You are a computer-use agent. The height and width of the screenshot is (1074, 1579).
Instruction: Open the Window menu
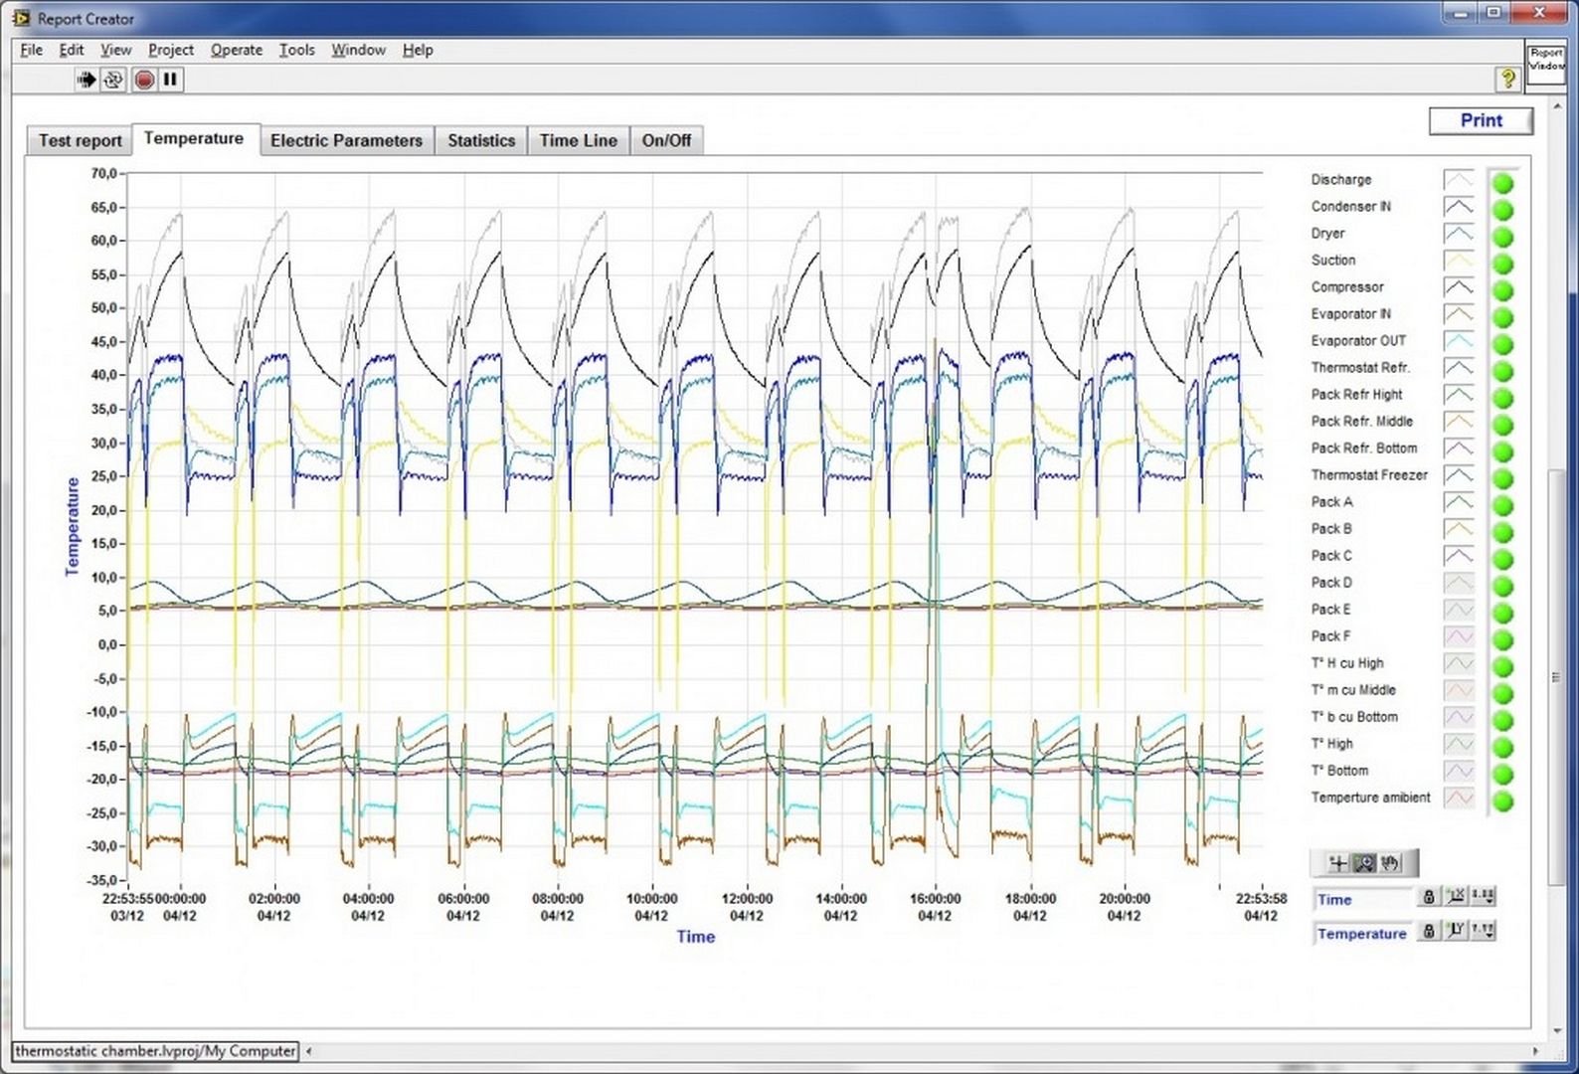pos(358,50)
